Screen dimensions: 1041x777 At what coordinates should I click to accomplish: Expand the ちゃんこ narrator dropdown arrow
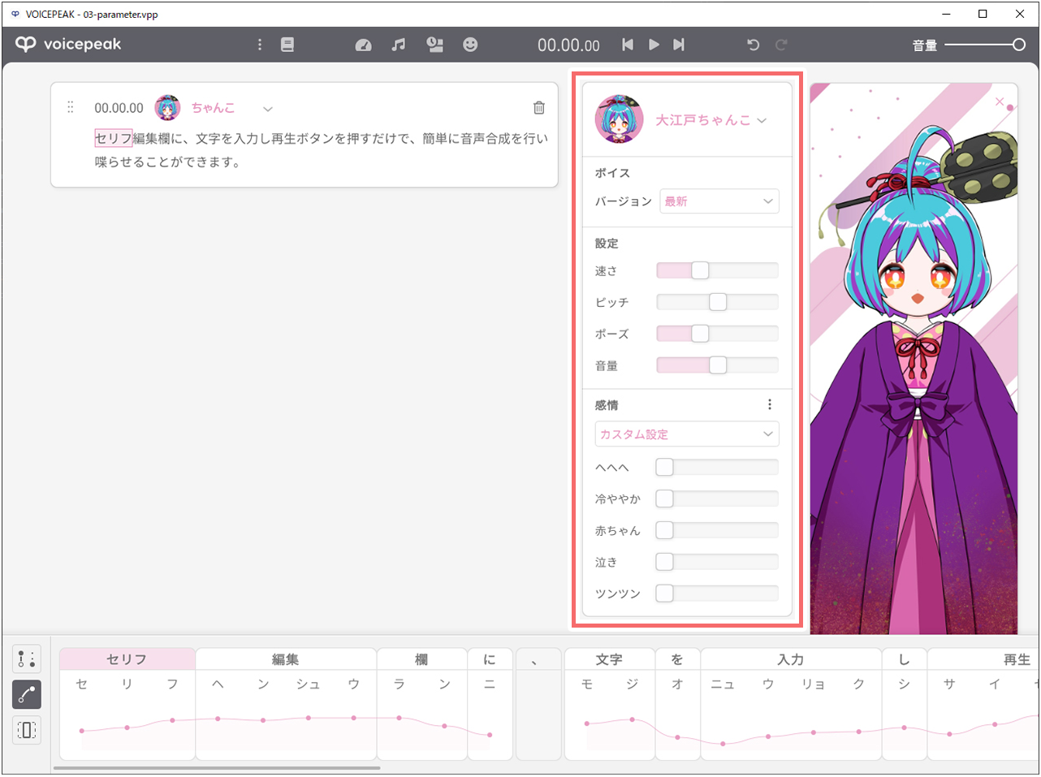268,109
